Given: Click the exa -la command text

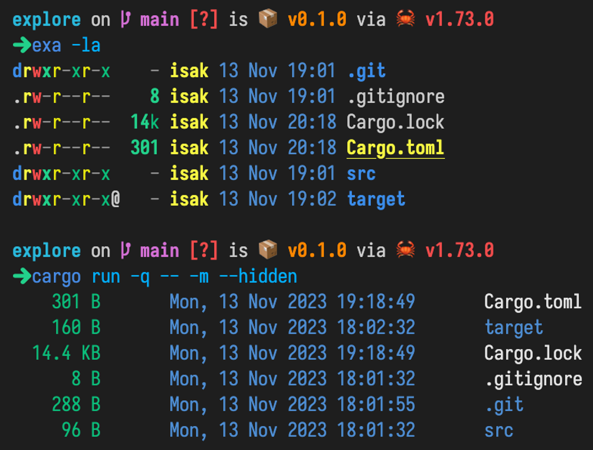Looking at the screenshot, I should coord(66,45).
